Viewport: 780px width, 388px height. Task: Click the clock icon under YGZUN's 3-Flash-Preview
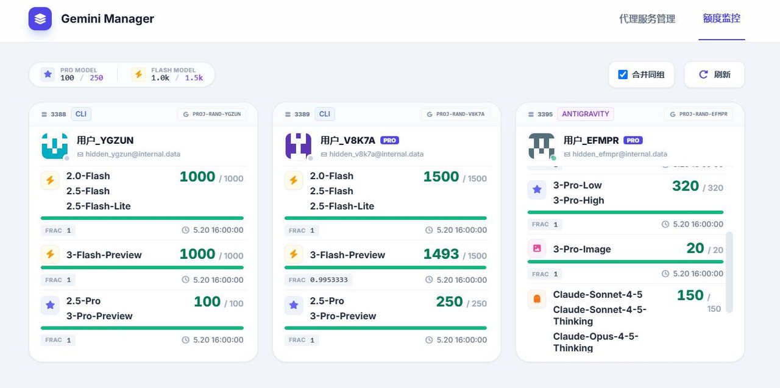coord(185,280)
